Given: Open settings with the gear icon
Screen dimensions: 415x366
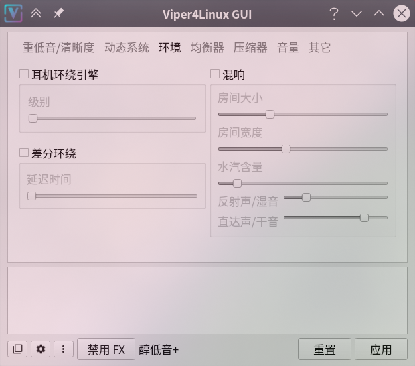Looking at the screenshot, I should point(41,349).
